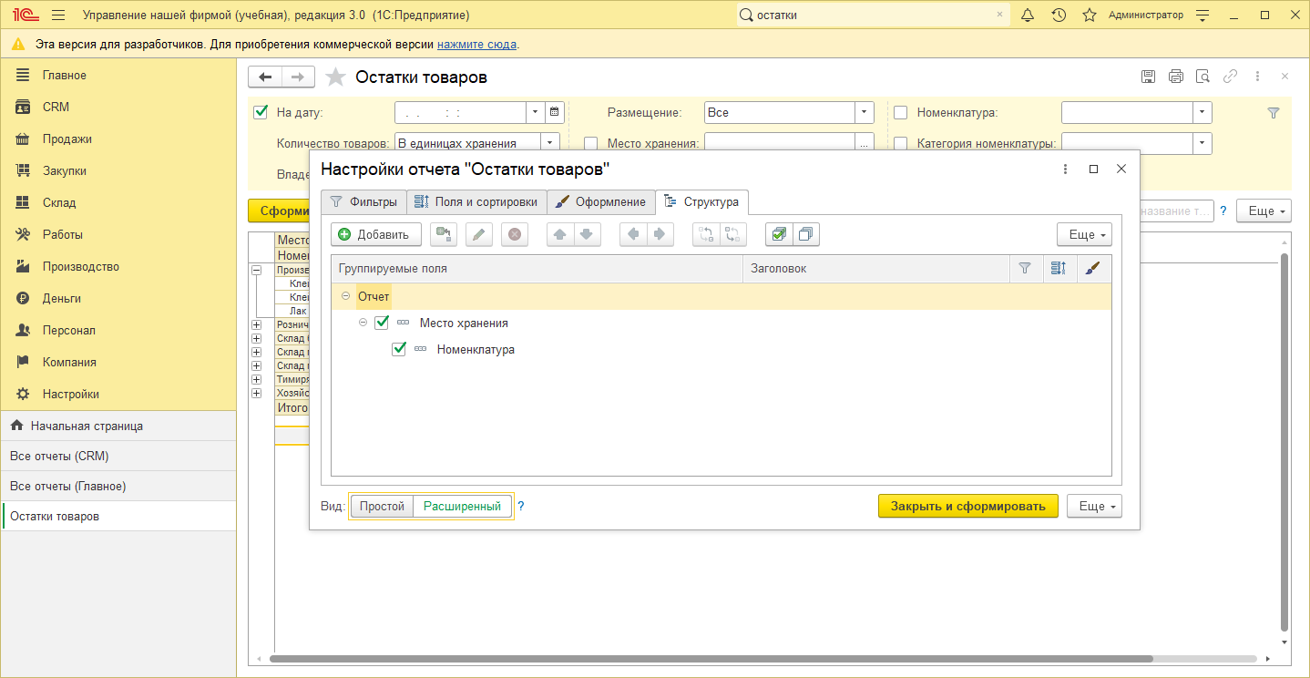Open print preview icon of report

(1203, 77)
